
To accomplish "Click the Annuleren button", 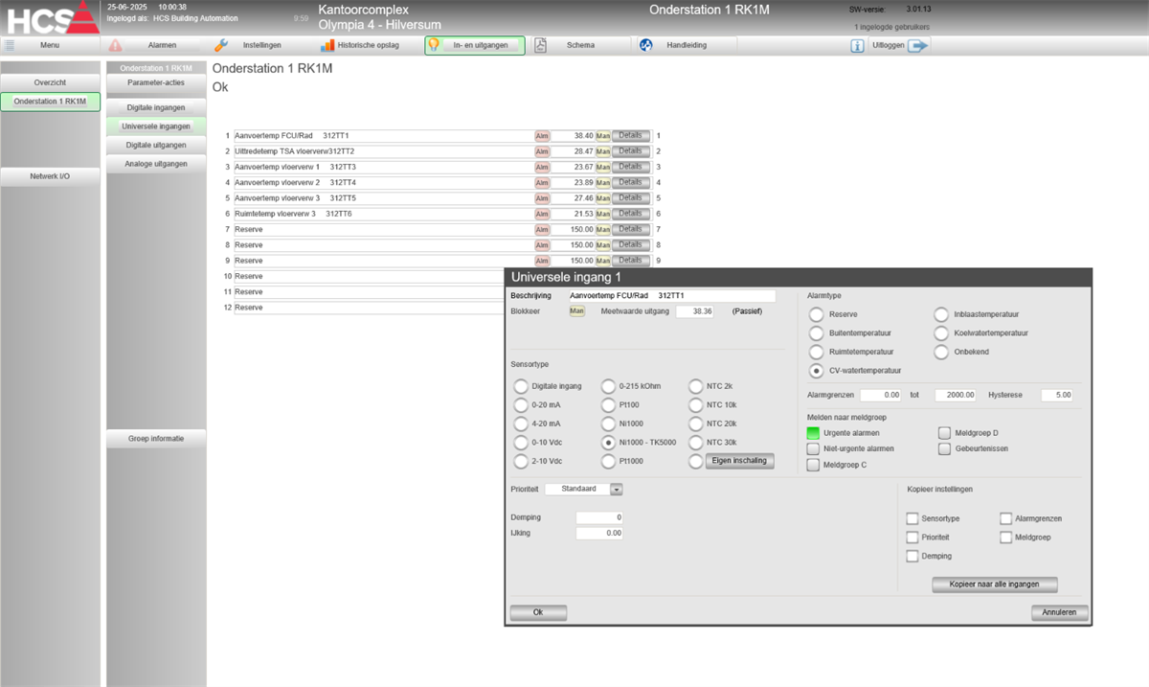I will tap(1059, 612).
